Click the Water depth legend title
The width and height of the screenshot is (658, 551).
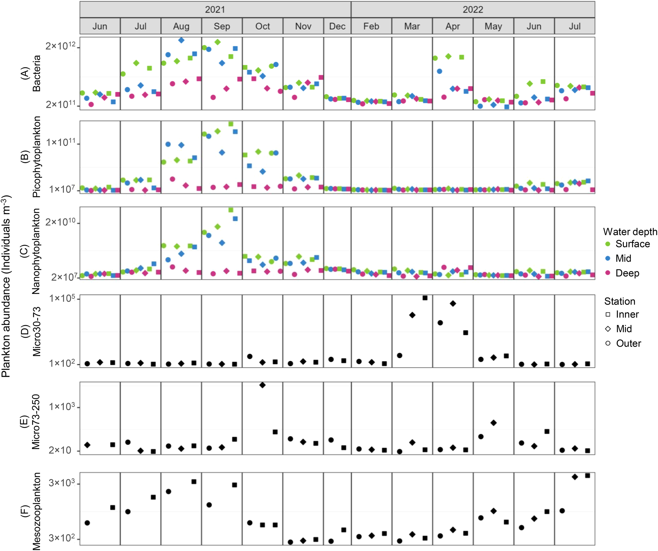point(630,232)
